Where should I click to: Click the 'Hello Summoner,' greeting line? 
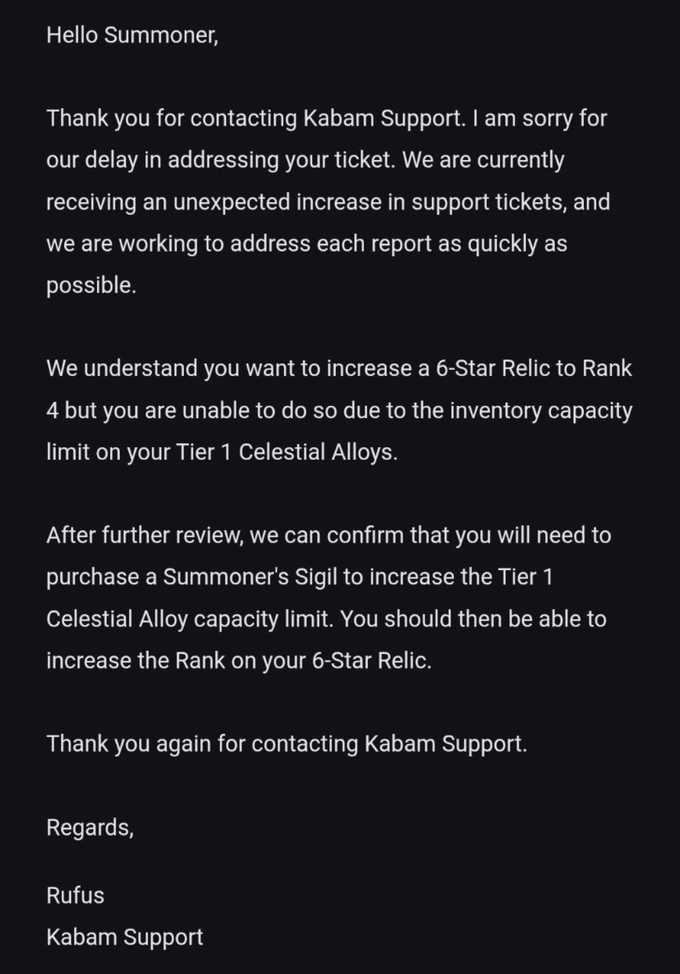click(x=132, y=35)
